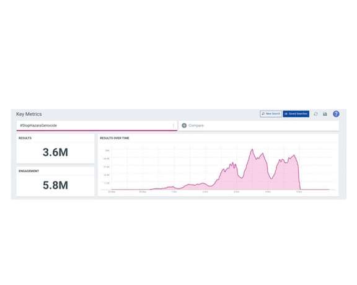
Task: Click the Results Over Time chart title
Action: pos(115,138)
